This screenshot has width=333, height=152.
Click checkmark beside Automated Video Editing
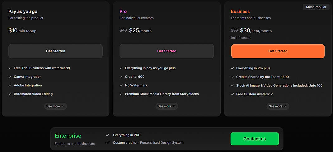click(x=10, y=94)
